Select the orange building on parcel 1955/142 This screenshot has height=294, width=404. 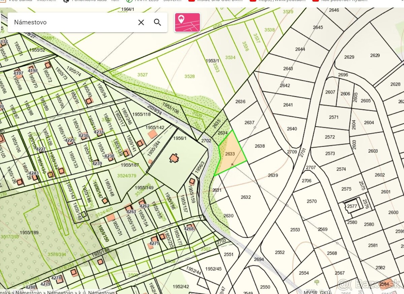153,134
